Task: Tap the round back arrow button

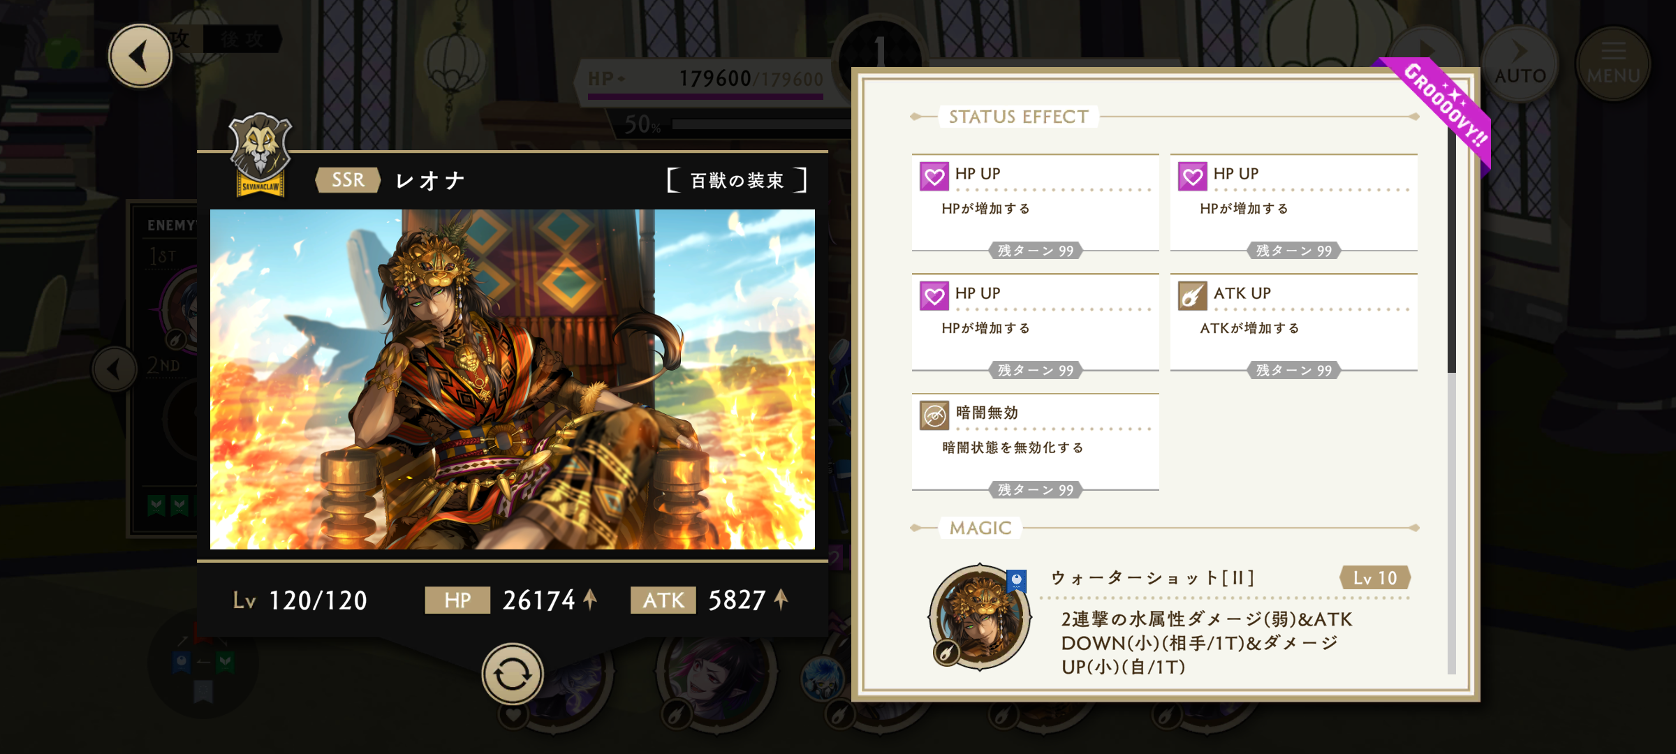Action: click(x=140, y=56)
